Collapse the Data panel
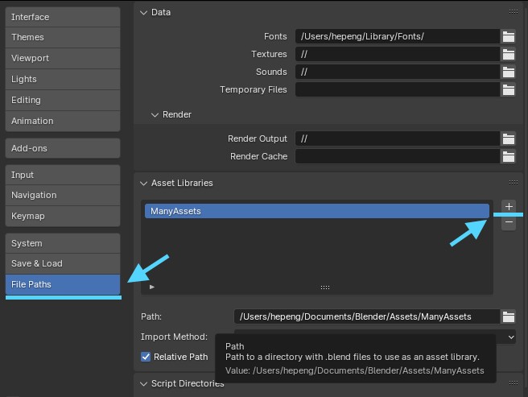Screen dimensions: 528x397 click(x=144, y=12)
